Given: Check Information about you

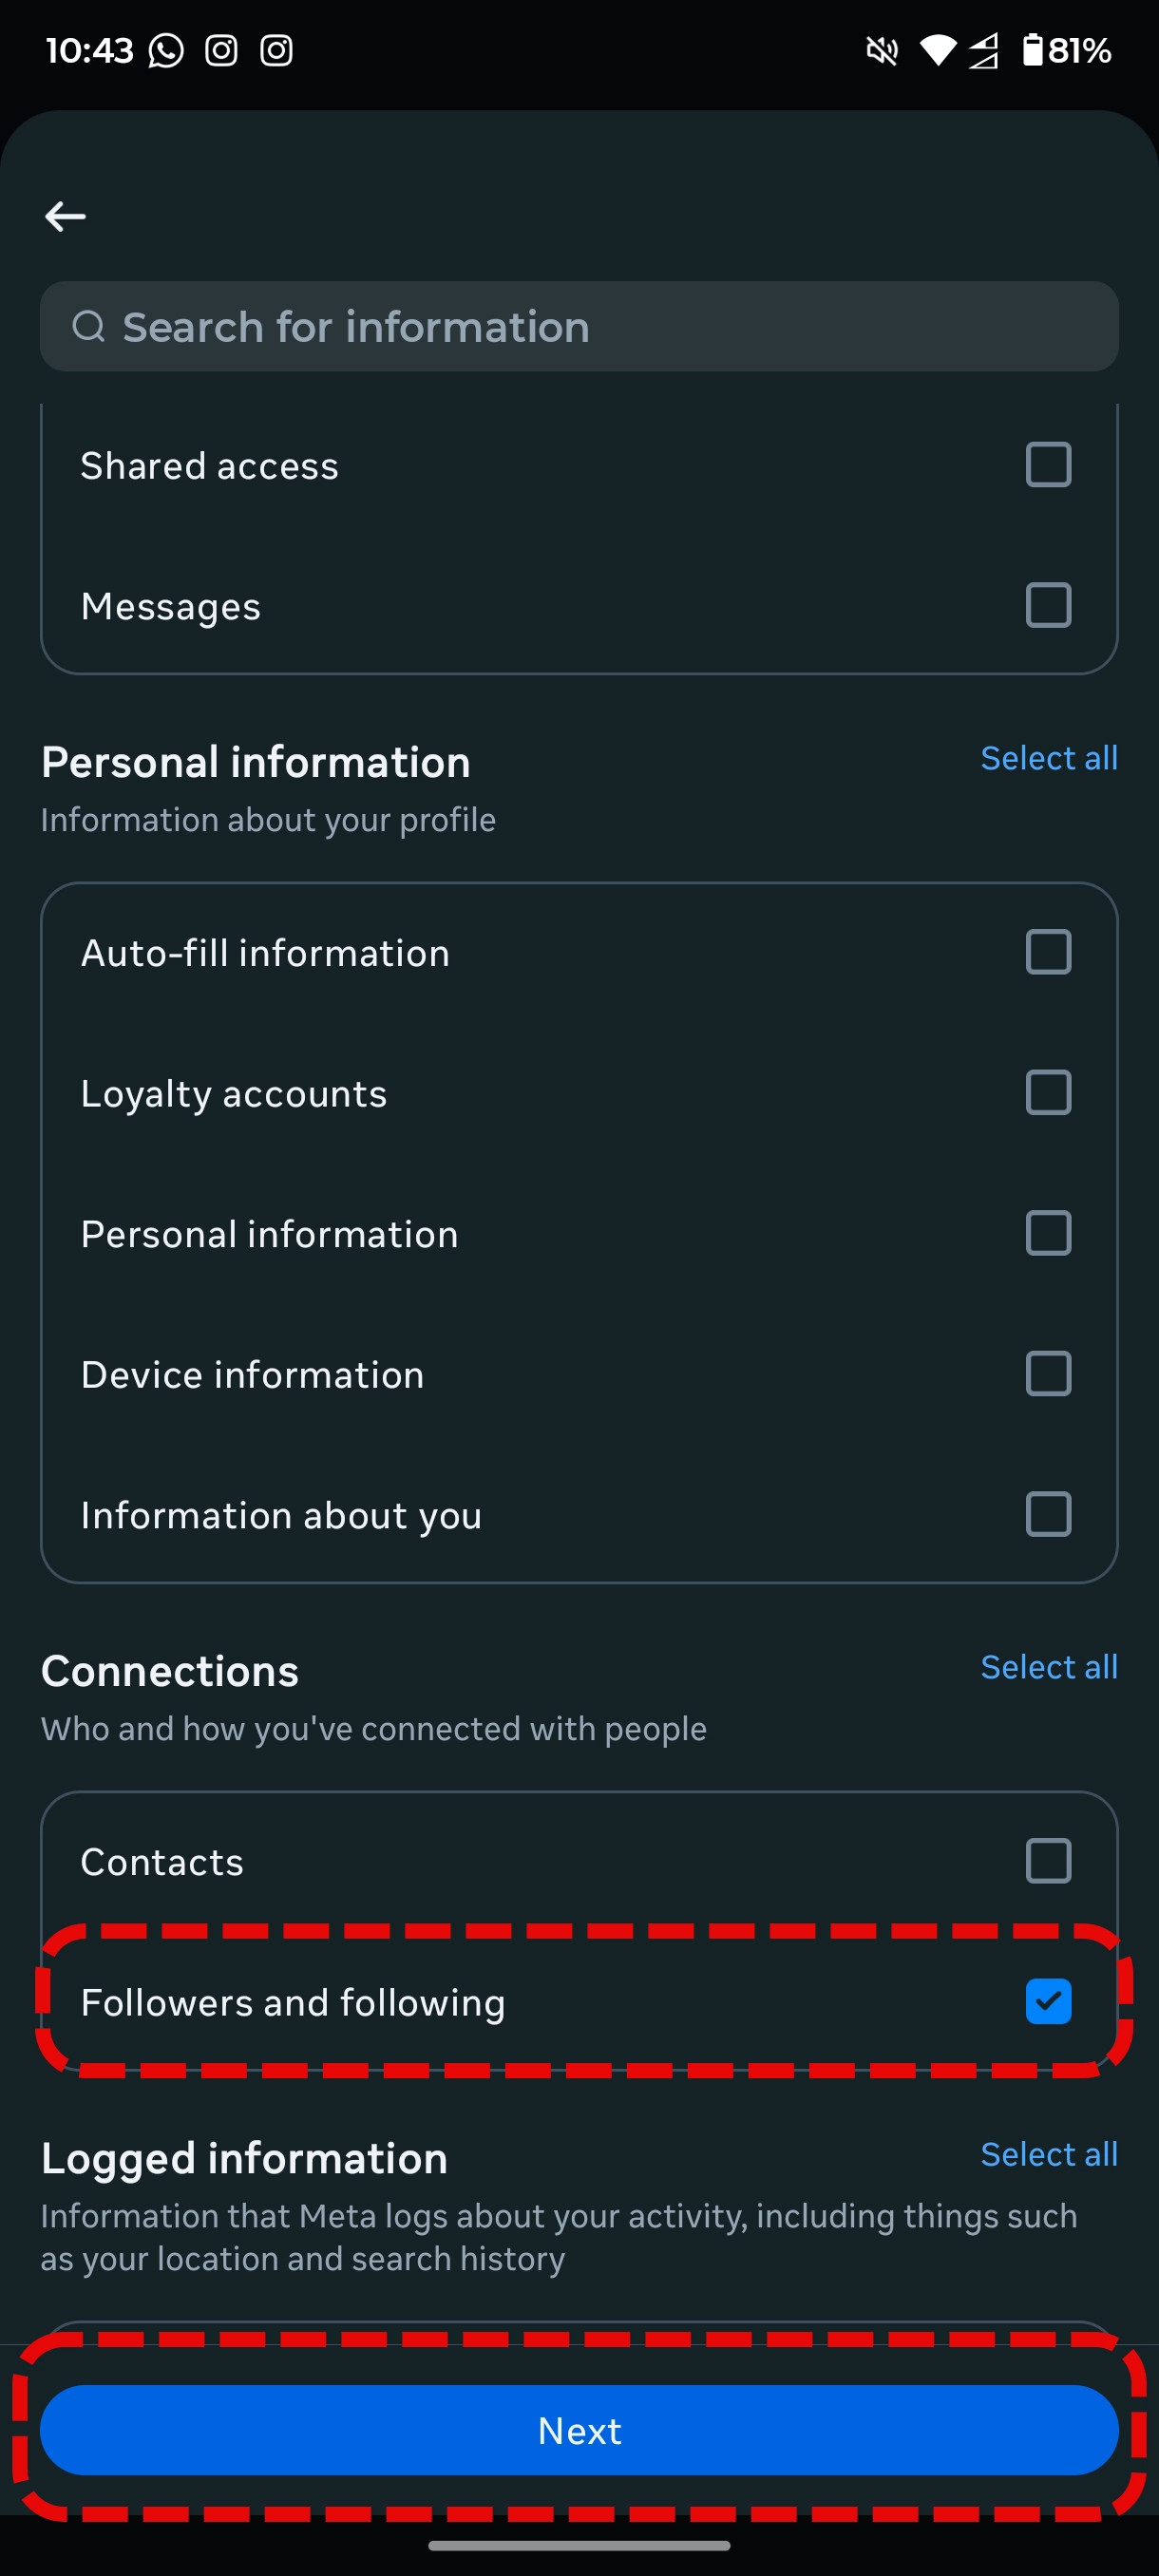Looking at the screenshot, I should click(x=1047, y=1514).
